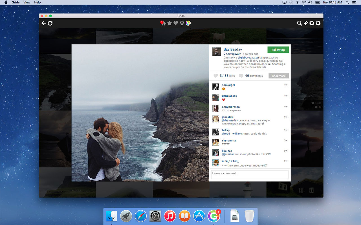Open the View menu
Image resolution: width=361 pixels, height=225 pixels.
[27, 2]
